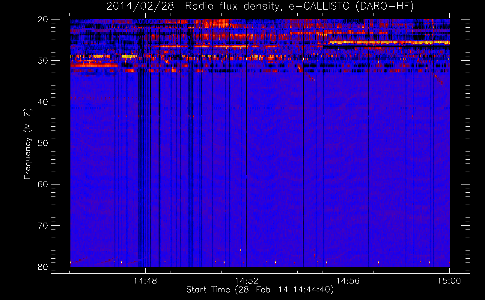Click the 14:56 time tick label
Image resolution: width=485 pixels, height=300 pixels.
tap(348, 281)
